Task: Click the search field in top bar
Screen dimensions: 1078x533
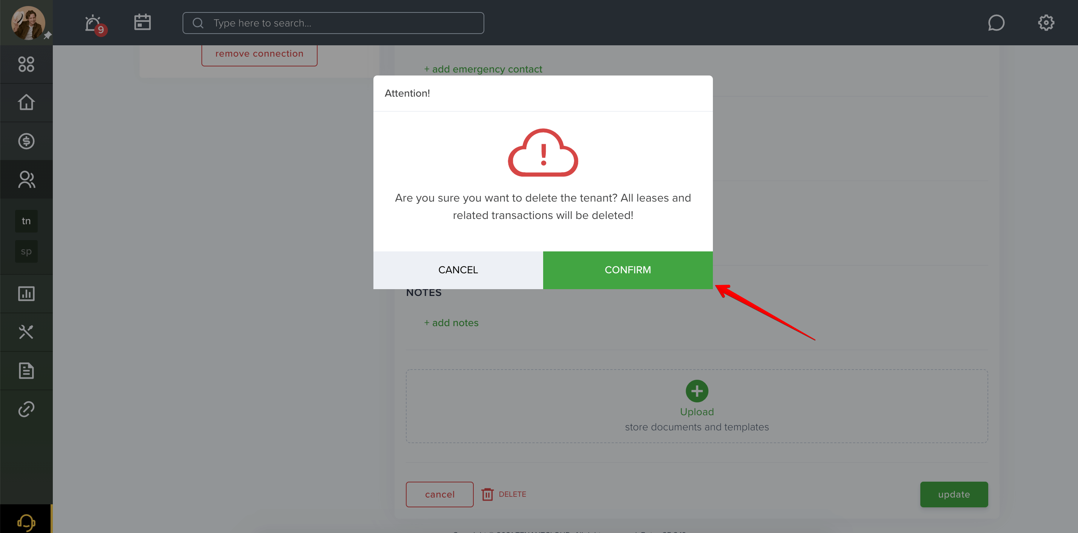Action: [333, 23]
